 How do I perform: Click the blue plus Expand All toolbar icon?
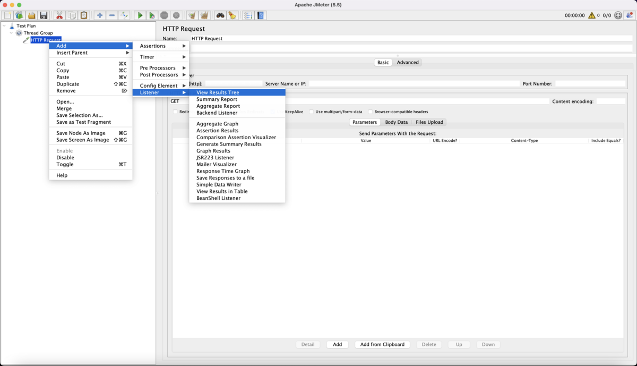(100, 15)
